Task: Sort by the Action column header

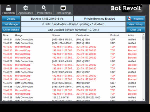Action: pos(131,35)
